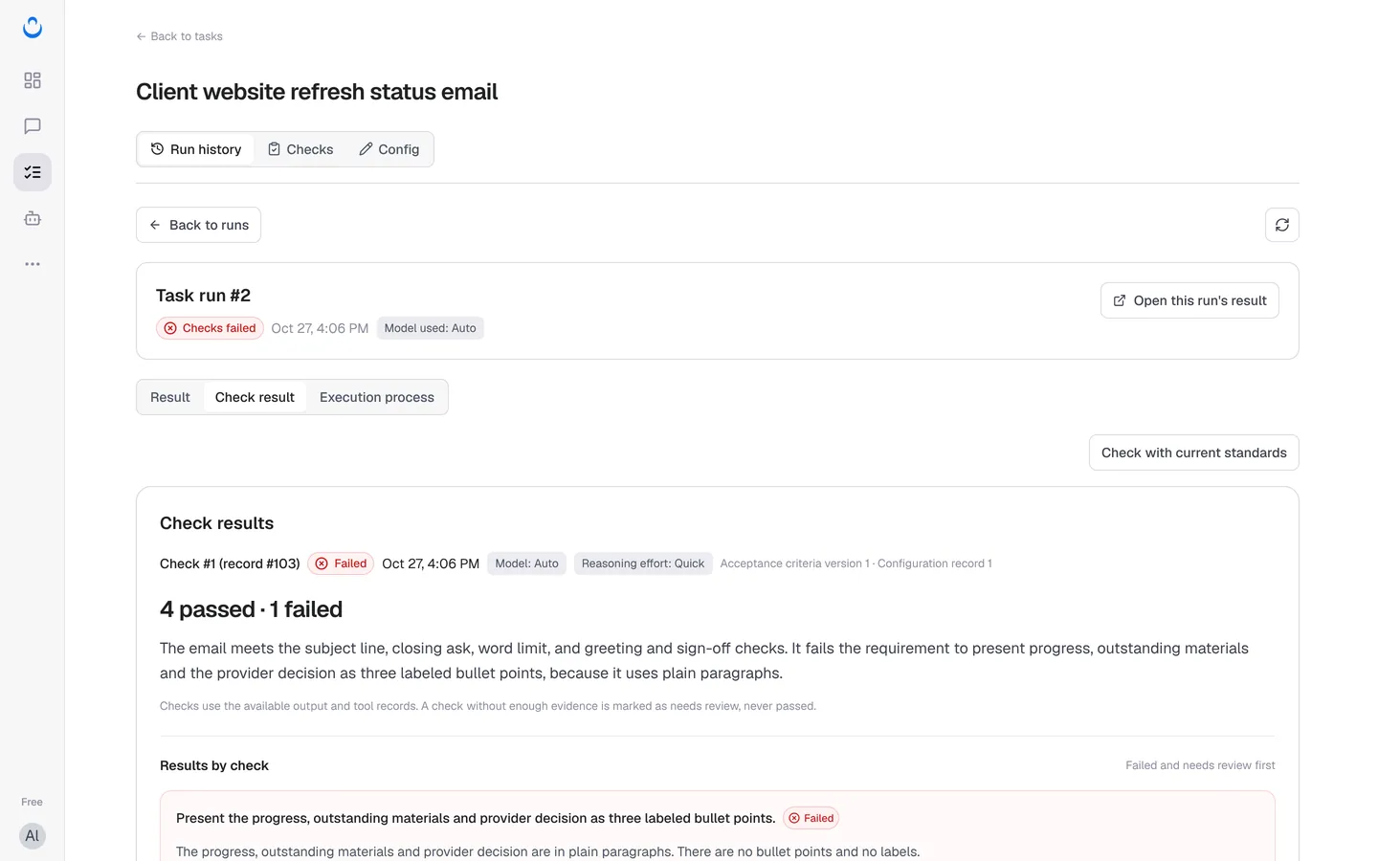Image resolution: width=1378 pixels, height=861 pixels.
Task: Click the Check results heading
Action: coord(216,523)
